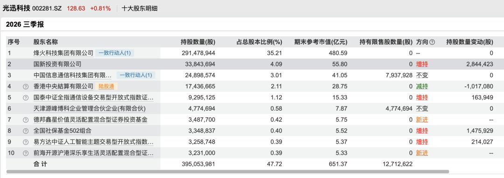Click 合计 total row label
Image resolution: width=504 pixels, height=178 pixels.
[40, 164]
